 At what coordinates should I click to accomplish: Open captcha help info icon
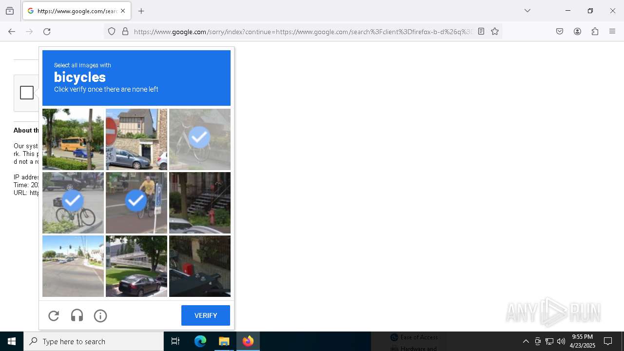[100, 316]
